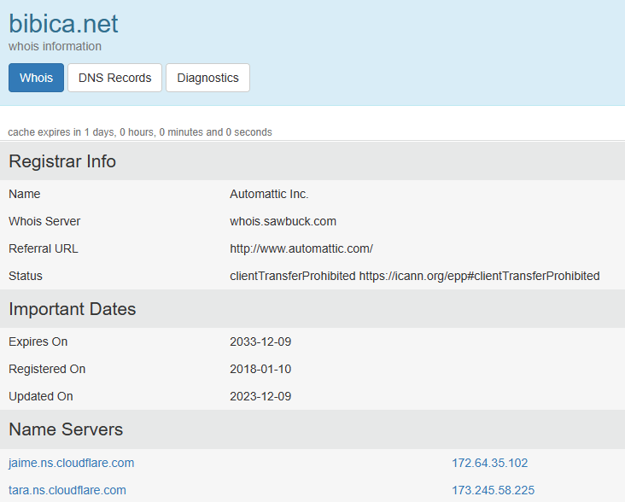Click the Name Servers section heading
This screenshot has height=502, width=625.
click(66, 429)
